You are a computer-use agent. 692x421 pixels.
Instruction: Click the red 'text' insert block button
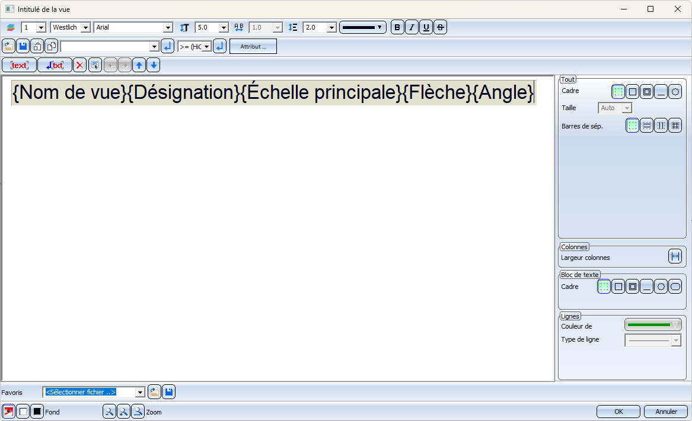pyautogui.click(x=20, y=65)
